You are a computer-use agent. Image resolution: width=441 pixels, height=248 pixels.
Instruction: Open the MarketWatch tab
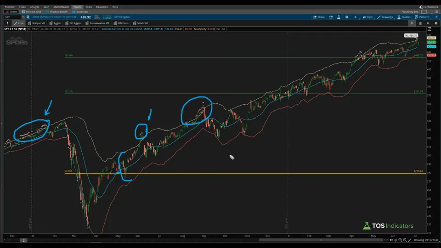[61, 7]
